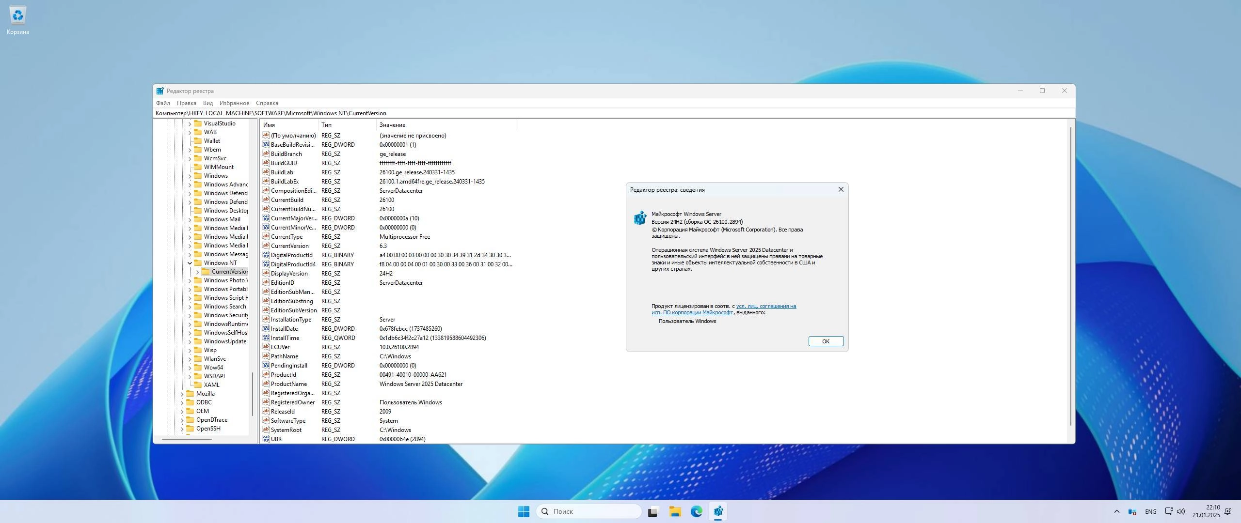Select the ReleaseId value row
The height and width of the screenshot is (523, 1241).
[388, 412]
